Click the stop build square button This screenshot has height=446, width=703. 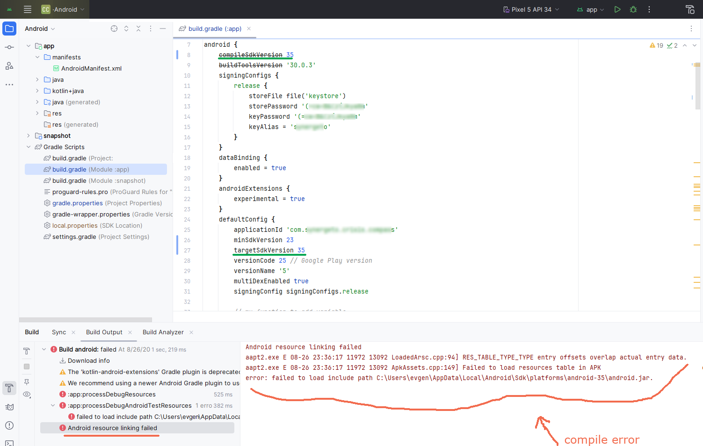pyautogui.click(x=27, y=367)
